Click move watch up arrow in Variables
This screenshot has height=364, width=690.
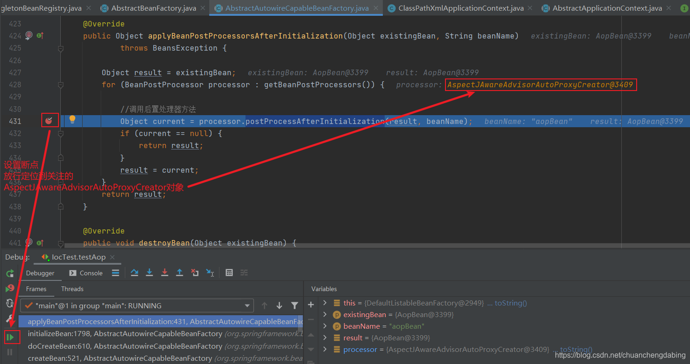tap(311, 335)
